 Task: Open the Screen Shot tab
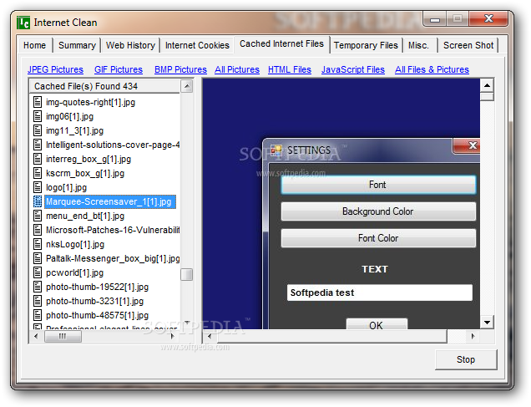point(468,45)
